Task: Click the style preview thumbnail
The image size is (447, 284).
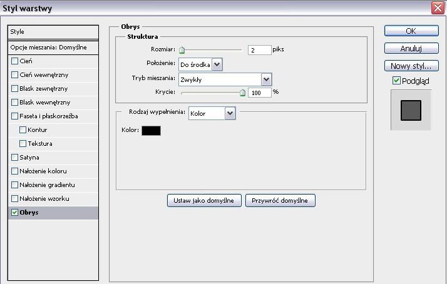Action: pyautogui.click(x=411, y=110)
